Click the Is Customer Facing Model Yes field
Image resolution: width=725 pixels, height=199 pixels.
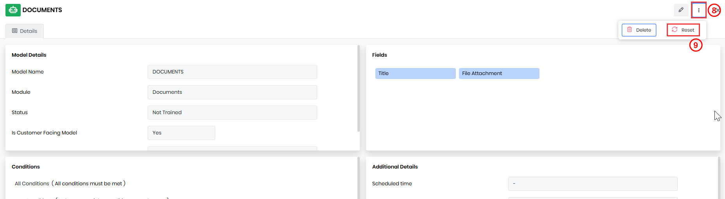(181, 133)
